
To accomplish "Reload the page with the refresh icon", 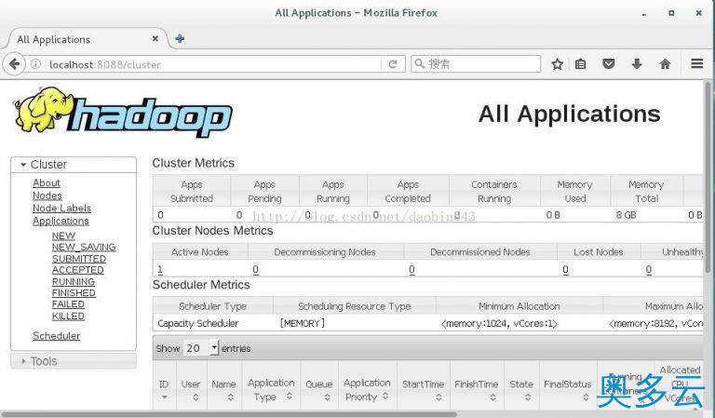I will coord(393,64).
